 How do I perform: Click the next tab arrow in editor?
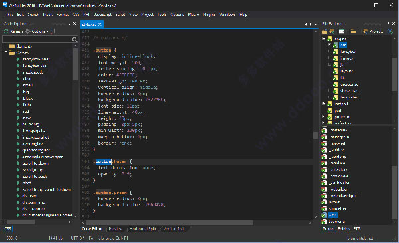[311, 25]
